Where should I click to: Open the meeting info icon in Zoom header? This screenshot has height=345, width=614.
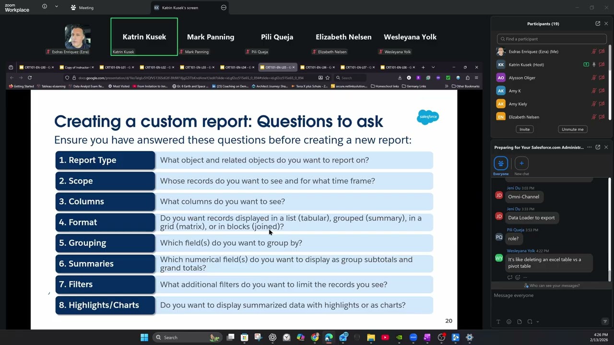click(x=44, y=7)
